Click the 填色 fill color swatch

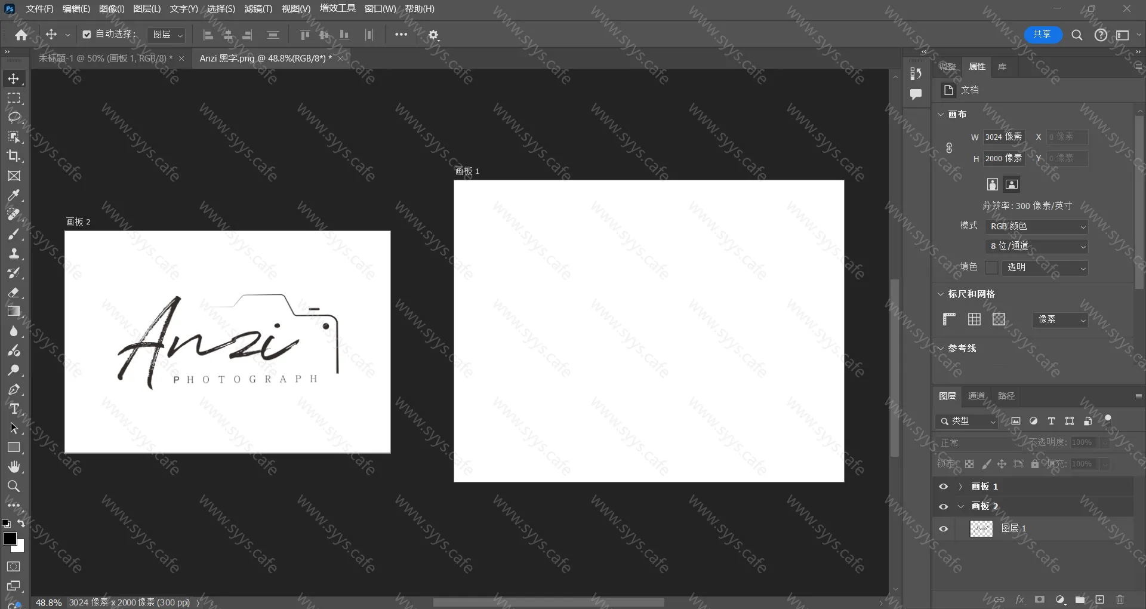[x=991, y=267]
